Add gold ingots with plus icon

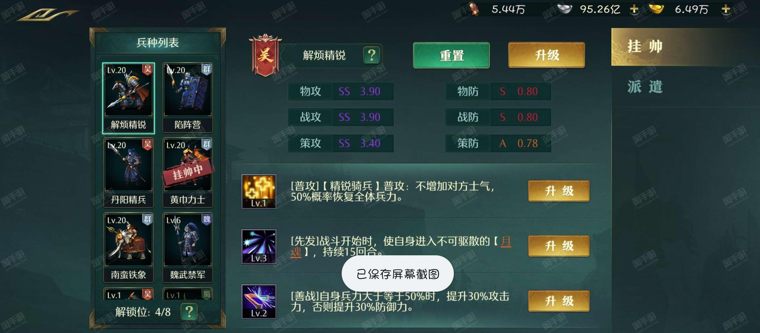(x=726, y=9)
